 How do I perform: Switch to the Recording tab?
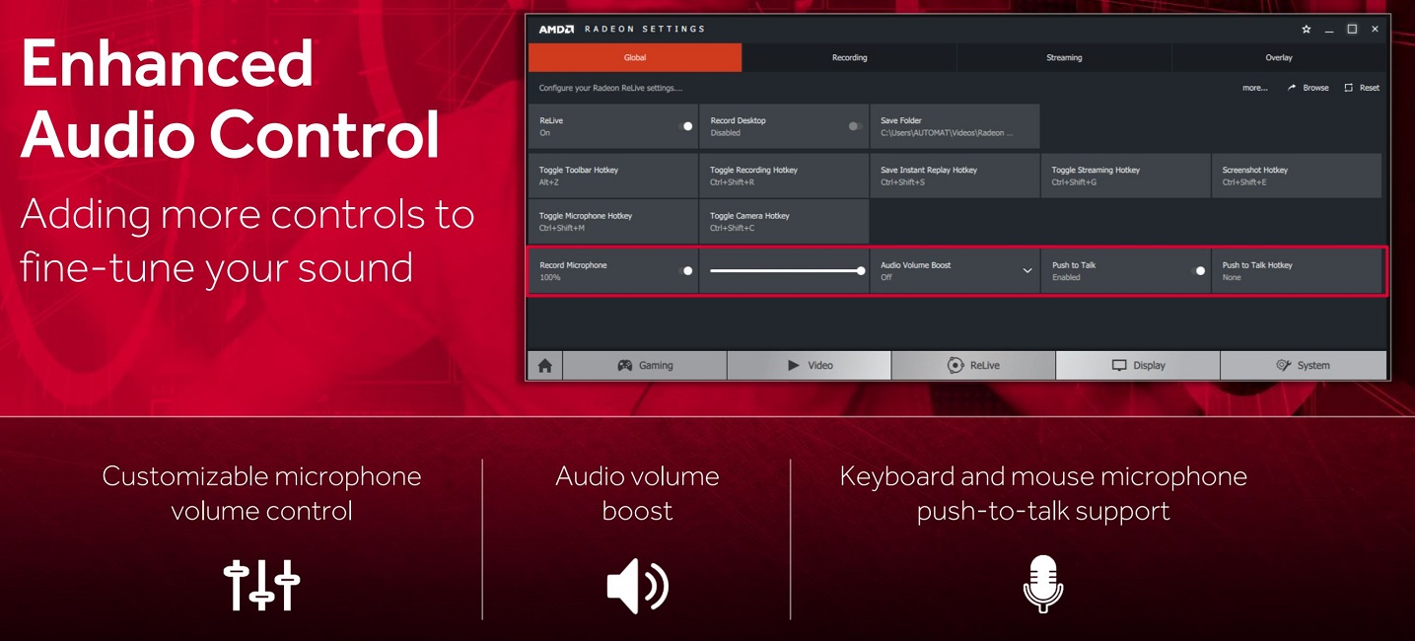click(x=849, y=57)
